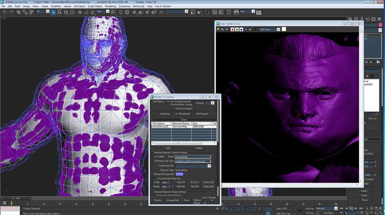This screenshot has width=385, height=215.
Task: Toggle monochrome display icon in render window
Action: pyautogui.click(x=250, y=30)
